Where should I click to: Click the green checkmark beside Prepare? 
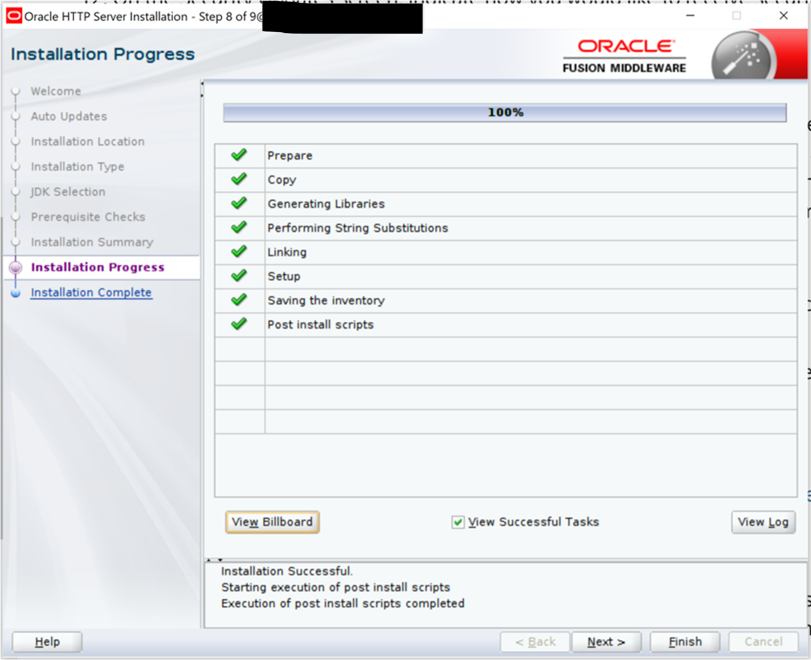pos(239,155)
